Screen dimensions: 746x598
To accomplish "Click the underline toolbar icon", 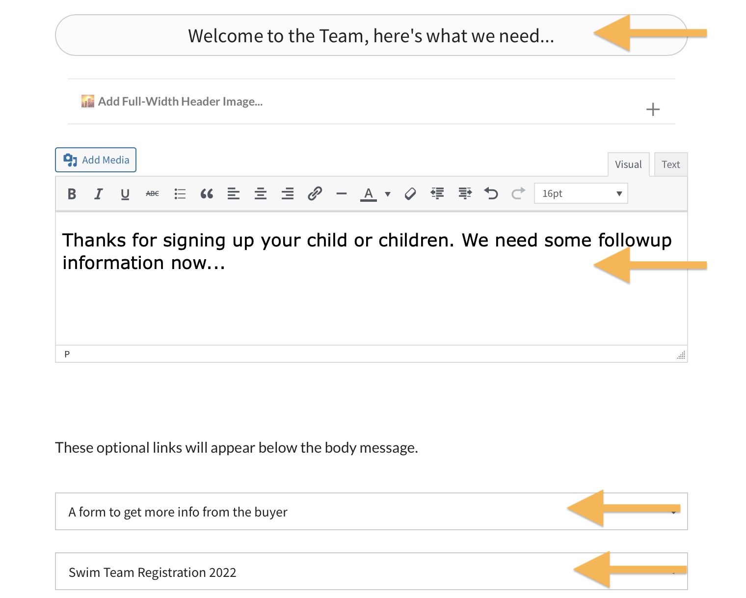I will pyautogui.click(x=125, y=194).
